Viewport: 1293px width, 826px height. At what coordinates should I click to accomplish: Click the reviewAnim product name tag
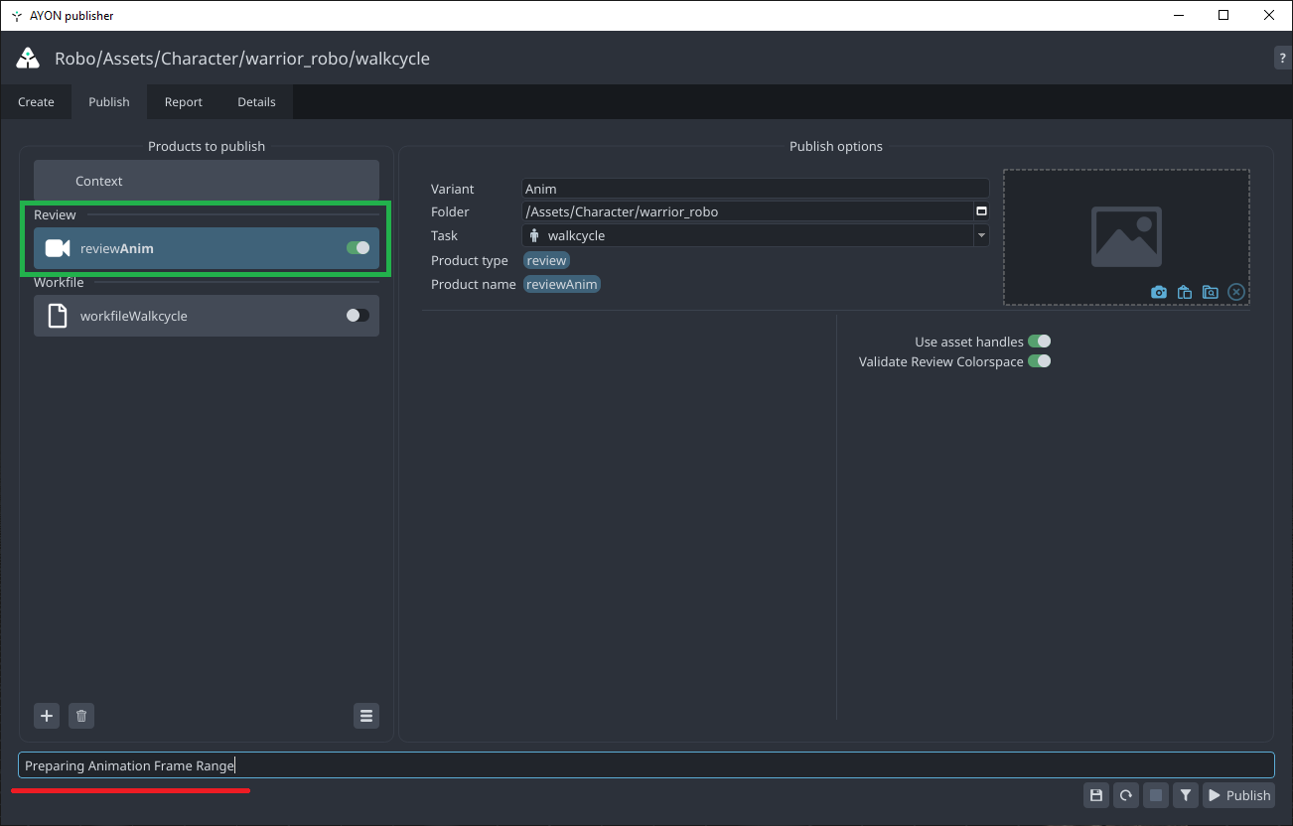[562, 284]
